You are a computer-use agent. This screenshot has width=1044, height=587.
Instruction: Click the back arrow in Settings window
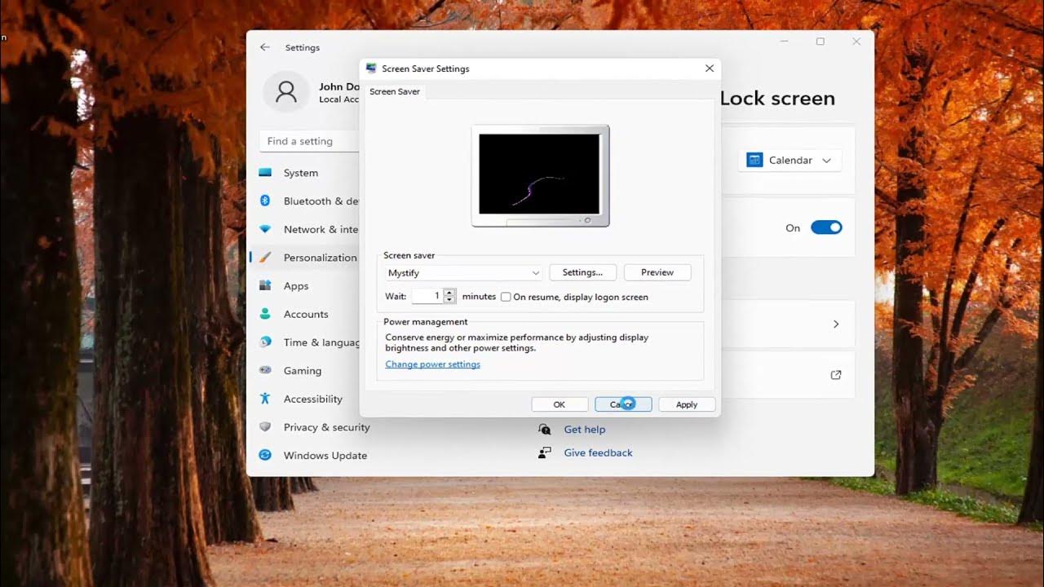click(x=265, y=47)
